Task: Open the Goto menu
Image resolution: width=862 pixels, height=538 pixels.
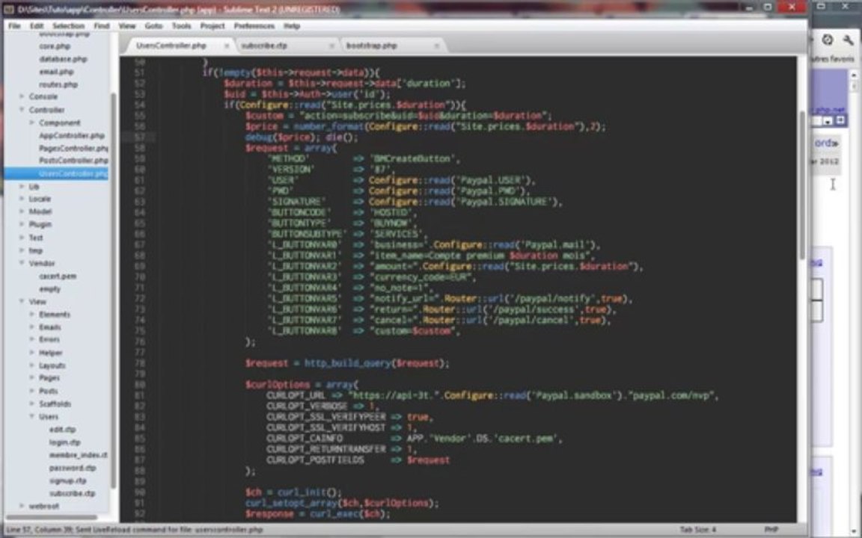Action: point(153,26)
